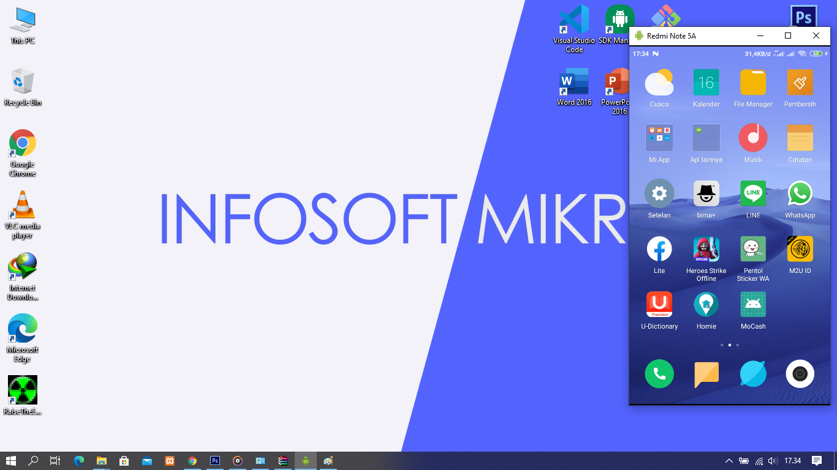
Task: Open Microsoft Edge from the taskbar
Action: coord(78,461)
